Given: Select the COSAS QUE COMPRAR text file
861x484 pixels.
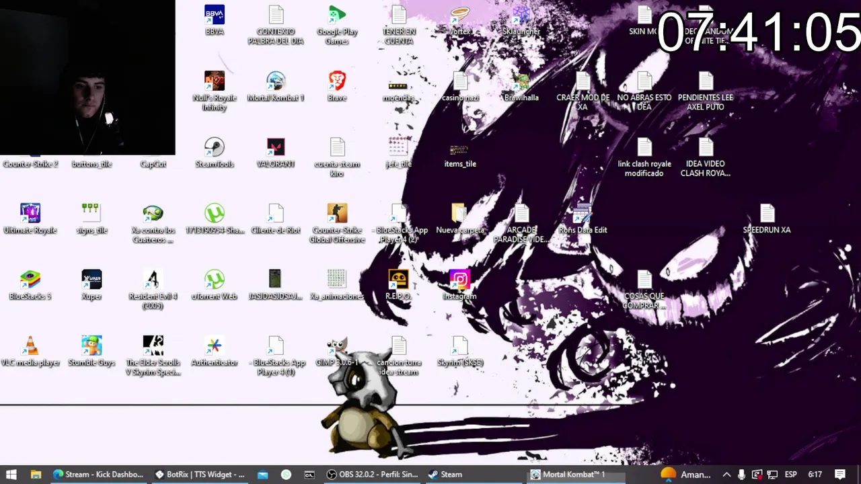Looking at the screenshot, I should [644, 290].
